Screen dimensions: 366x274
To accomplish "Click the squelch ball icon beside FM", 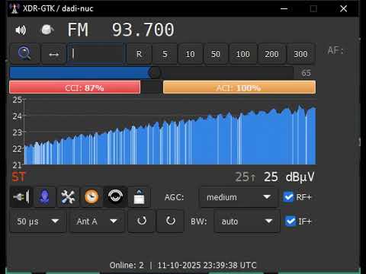I will click(x=47, y=30).
